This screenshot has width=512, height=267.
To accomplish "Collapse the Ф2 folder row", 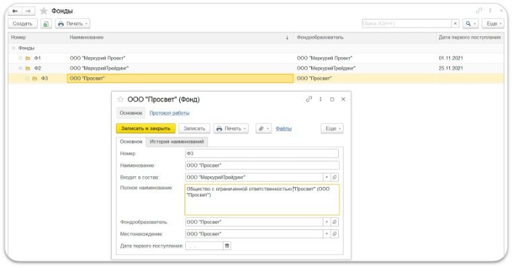I will [20, 68].
